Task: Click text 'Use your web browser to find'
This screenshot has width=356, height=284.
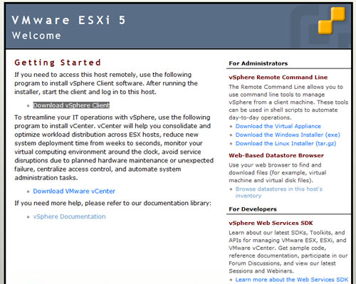Action: (278, 173)
